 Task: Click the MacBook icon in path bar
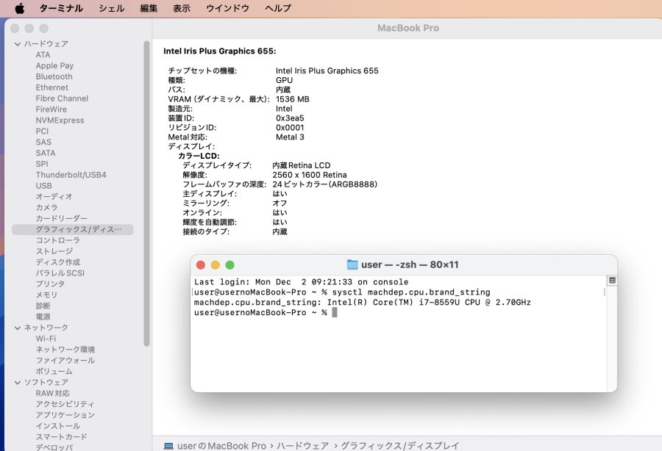click(x=168, y=446)
